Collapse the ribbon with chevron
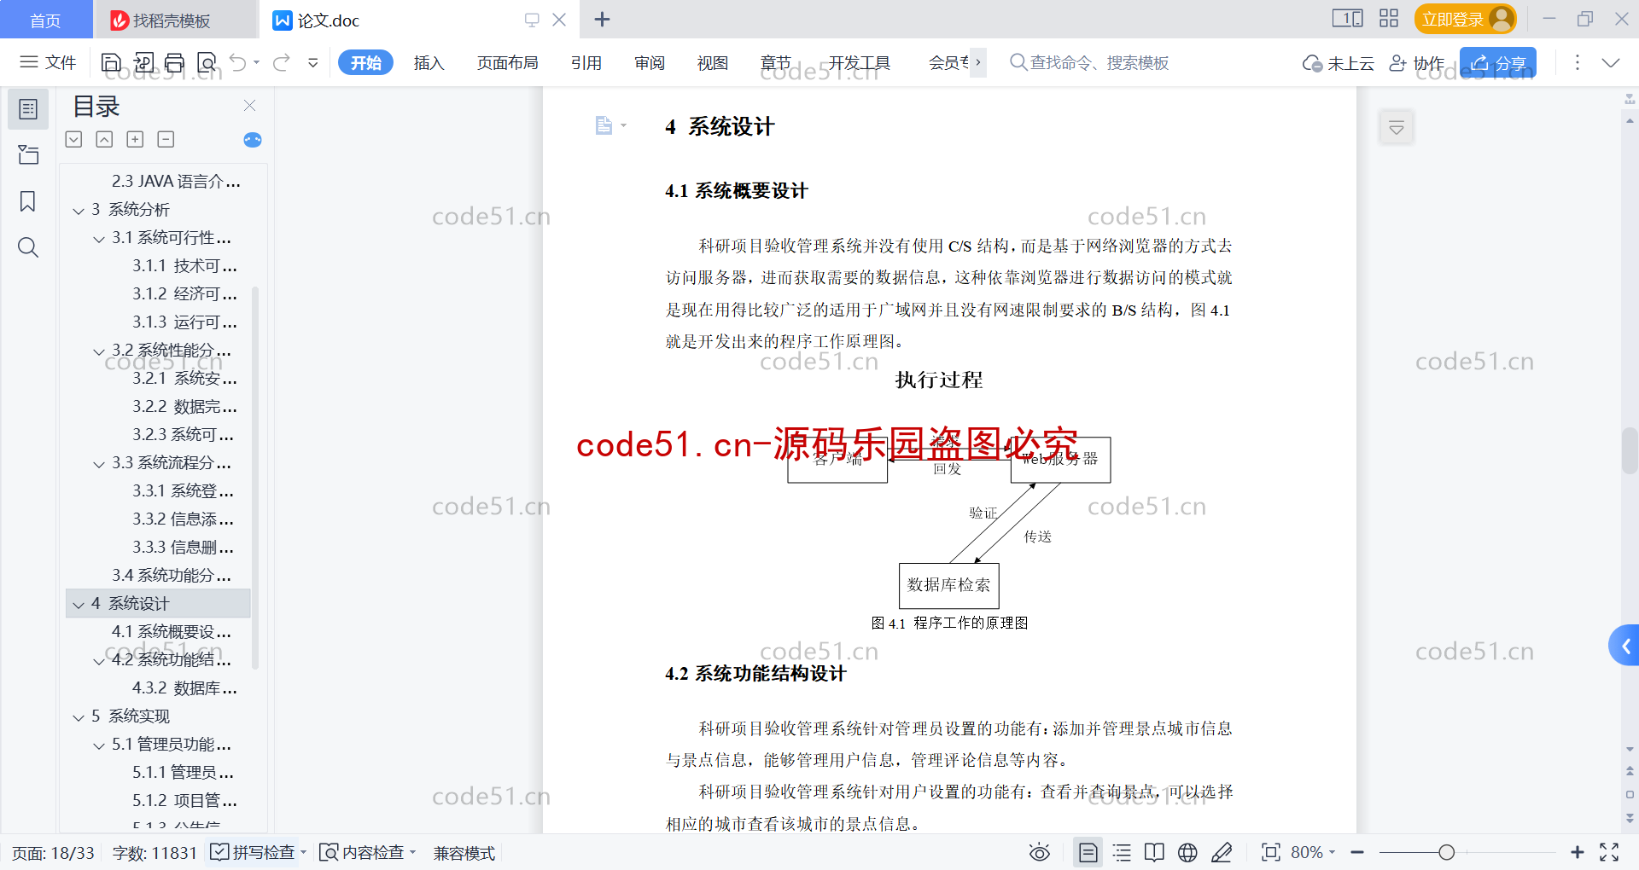Viewport: 1639px width, 870px height. click(x=1611, y=62)
